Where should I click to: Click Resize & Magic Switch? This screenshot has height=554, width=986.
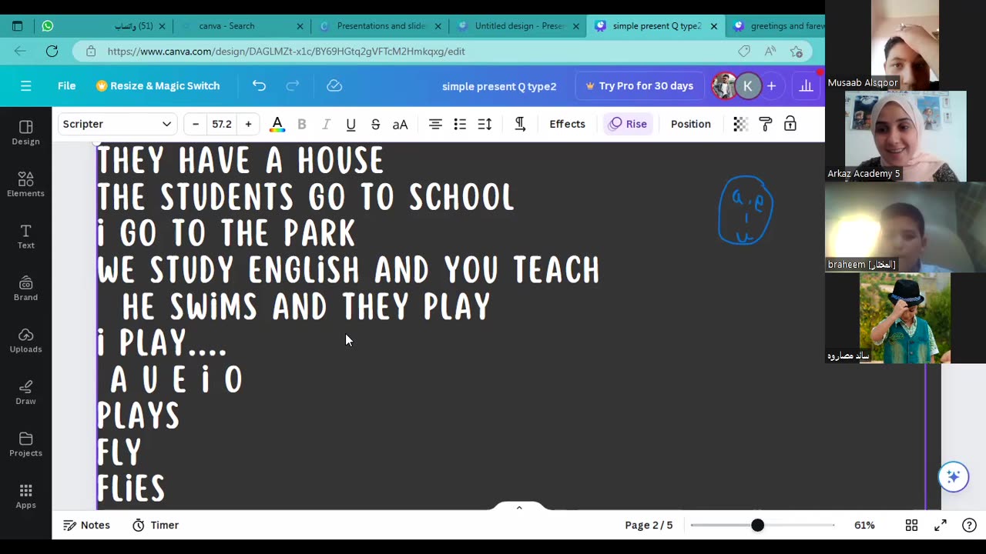(x=158, y=86)
